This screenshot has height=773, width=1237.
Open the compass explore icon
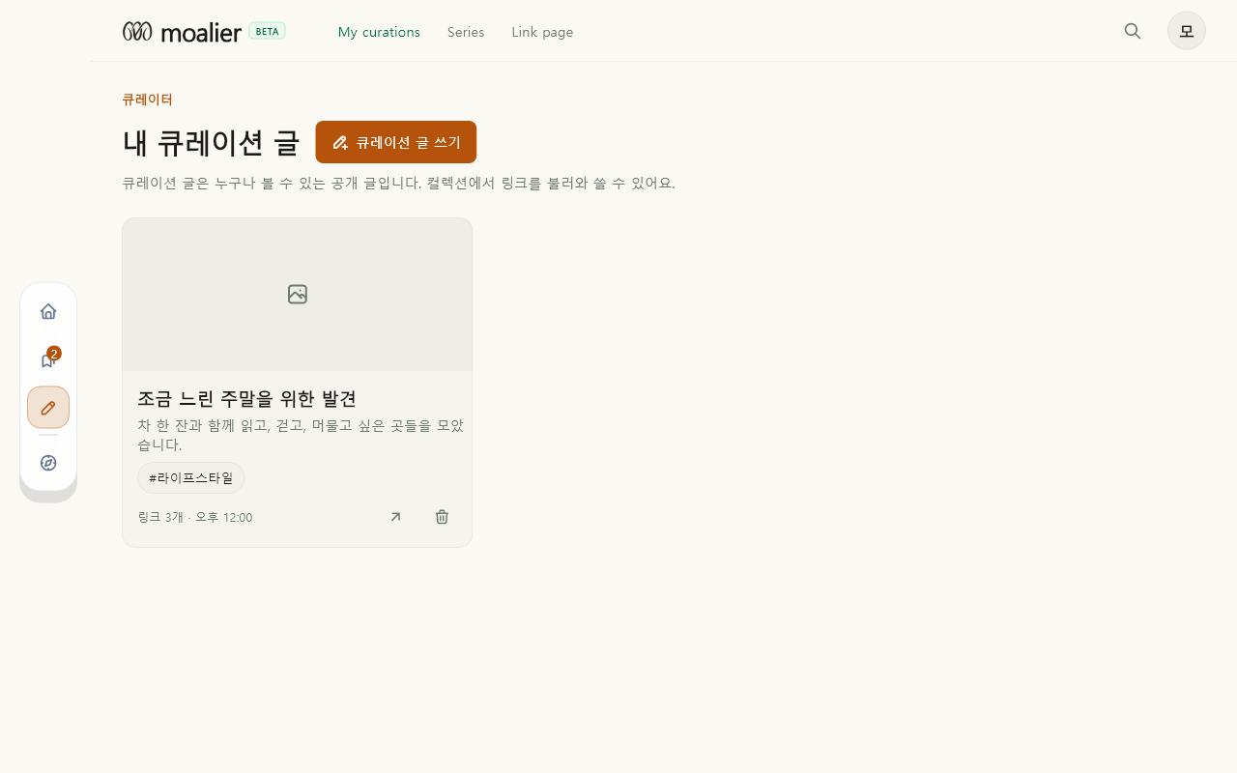pos(48,463)
